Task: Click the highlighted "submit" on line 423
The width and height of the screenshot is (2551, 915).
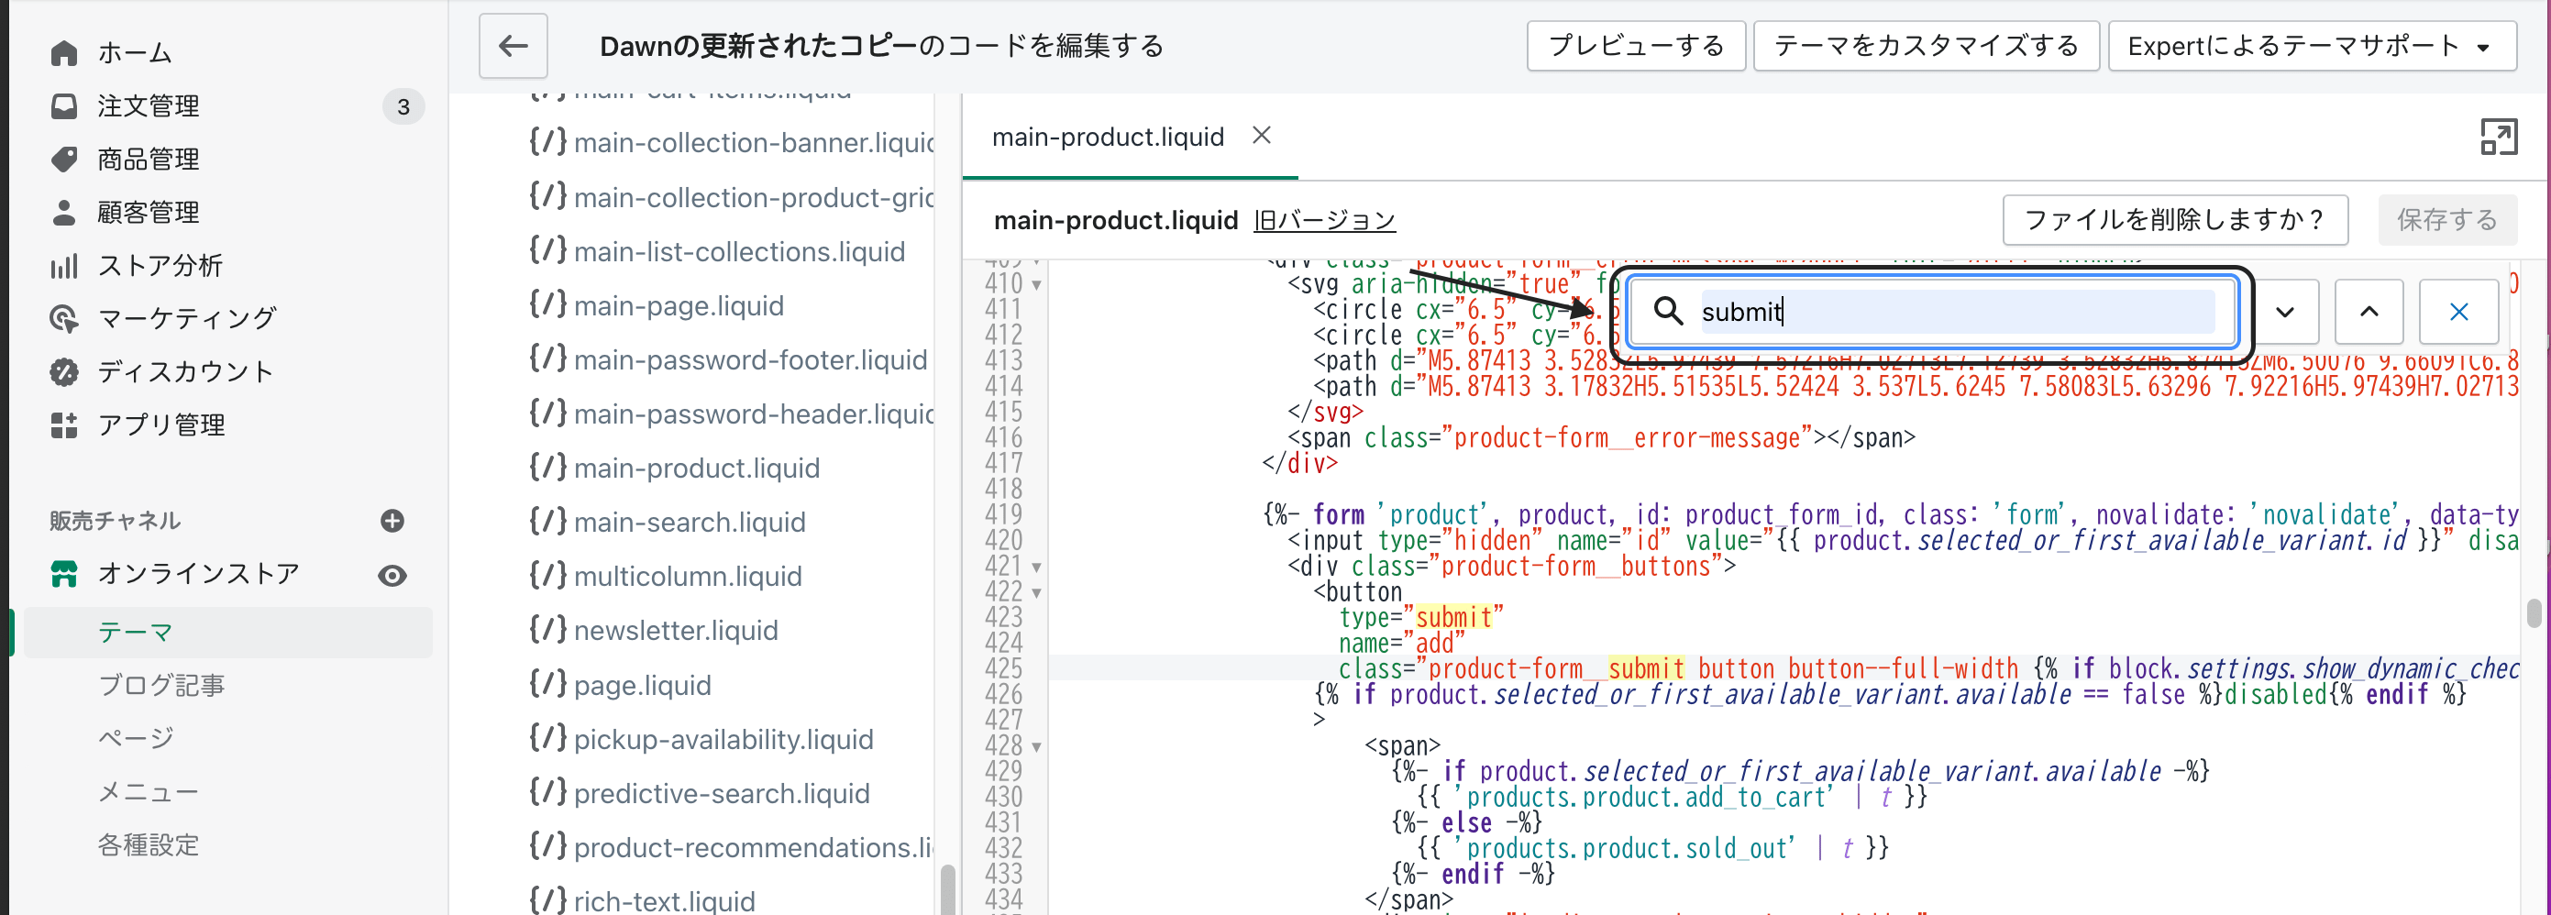Action: pyautogui.click(x=1452, y=617)
